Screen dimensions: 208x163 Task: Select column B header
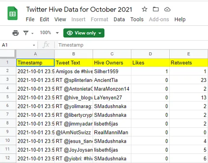74,54
